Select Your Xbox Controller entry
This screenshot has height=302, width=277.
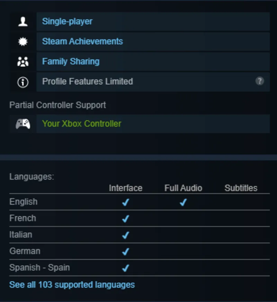click(x=82, y=124)
